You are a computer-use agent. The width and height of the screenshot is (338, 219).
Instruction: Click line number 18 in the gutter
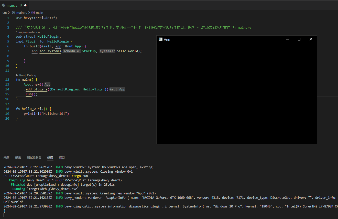coord(7,109)
